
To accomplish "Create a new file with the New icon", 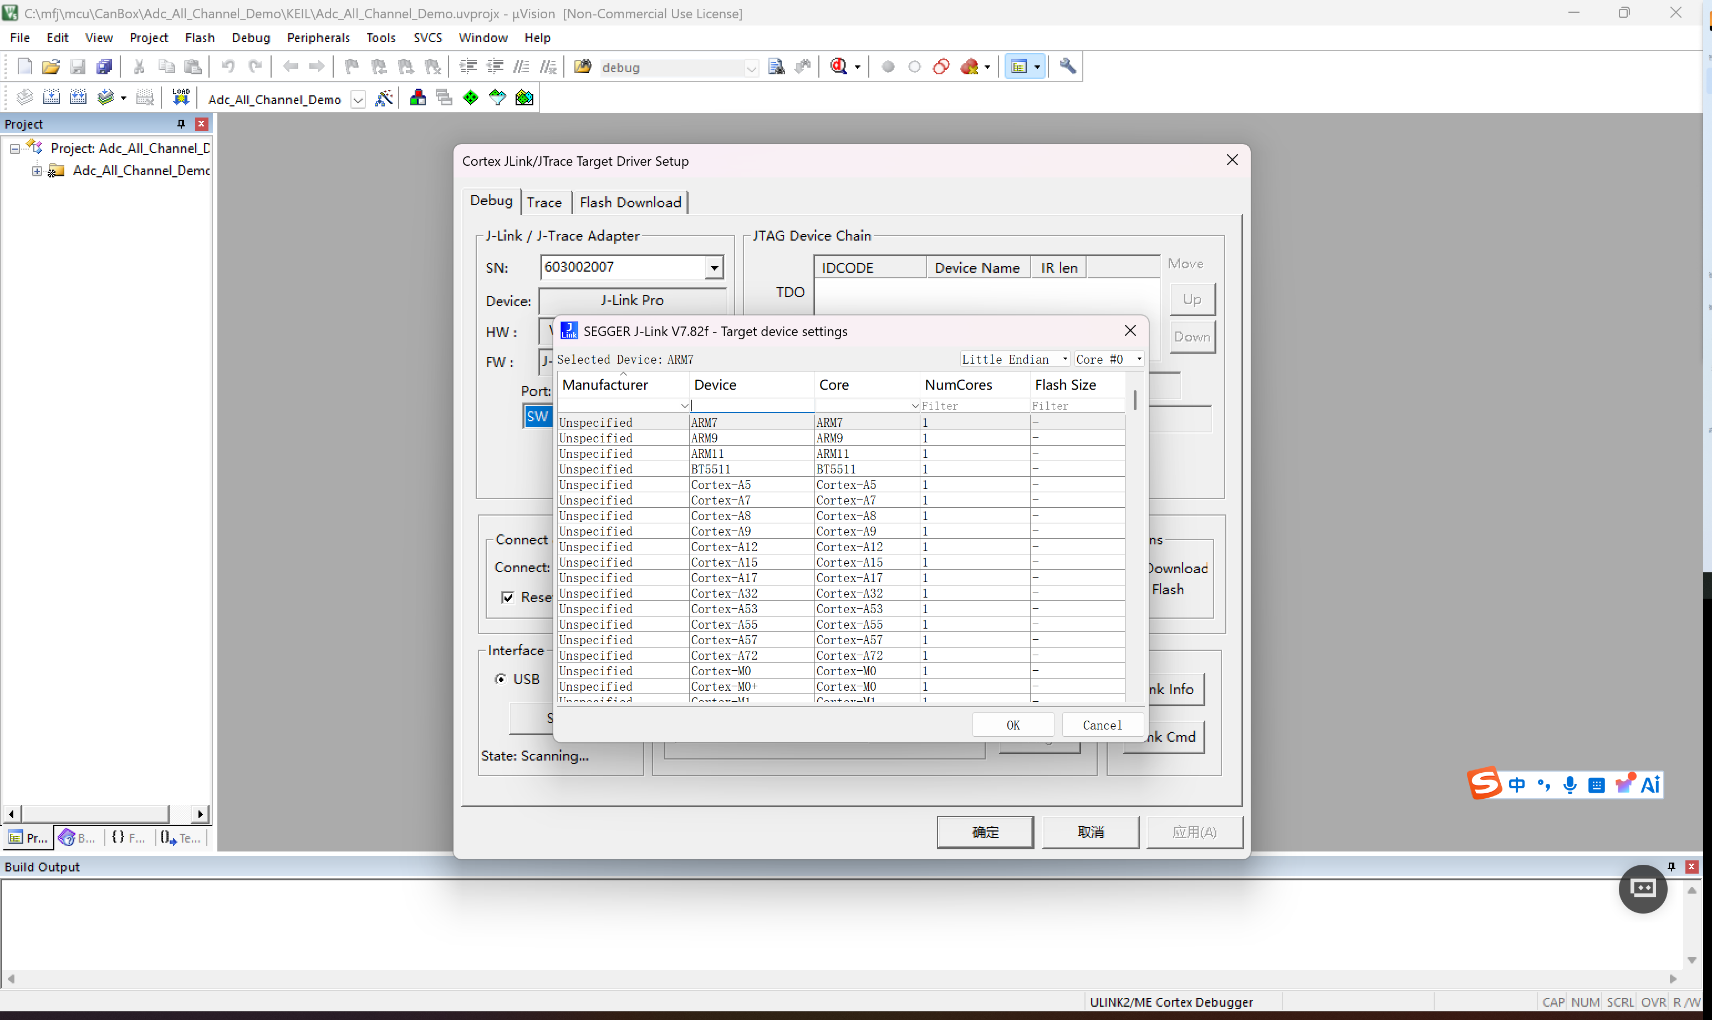I will 25,67.
